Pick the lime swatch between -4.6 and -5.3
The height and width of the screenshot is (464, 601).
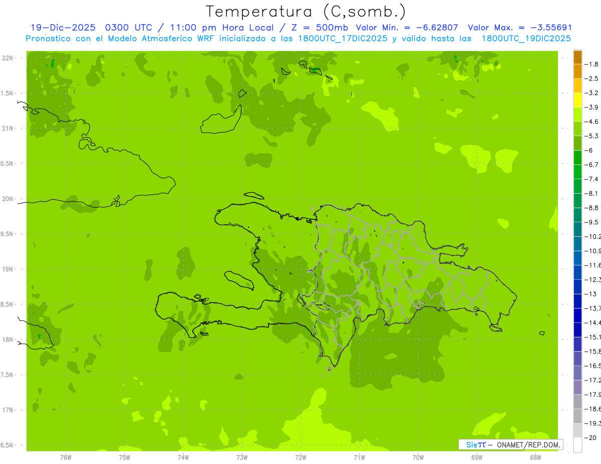pos(577,129)
